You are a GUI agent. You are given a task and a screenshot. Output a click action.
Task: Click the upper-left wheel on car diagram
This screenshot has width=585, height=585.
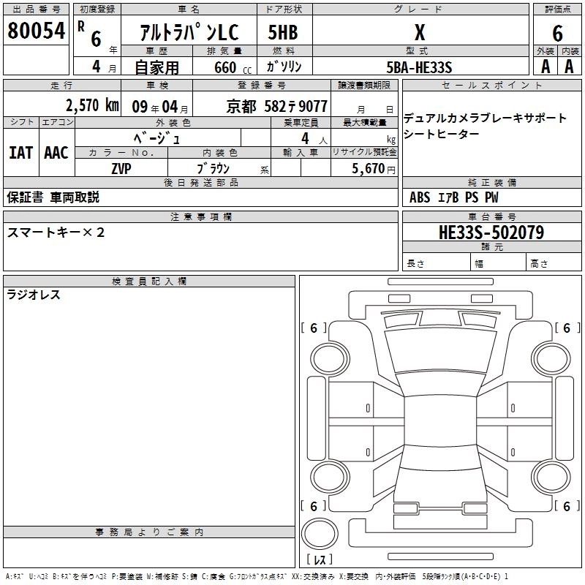328,356
